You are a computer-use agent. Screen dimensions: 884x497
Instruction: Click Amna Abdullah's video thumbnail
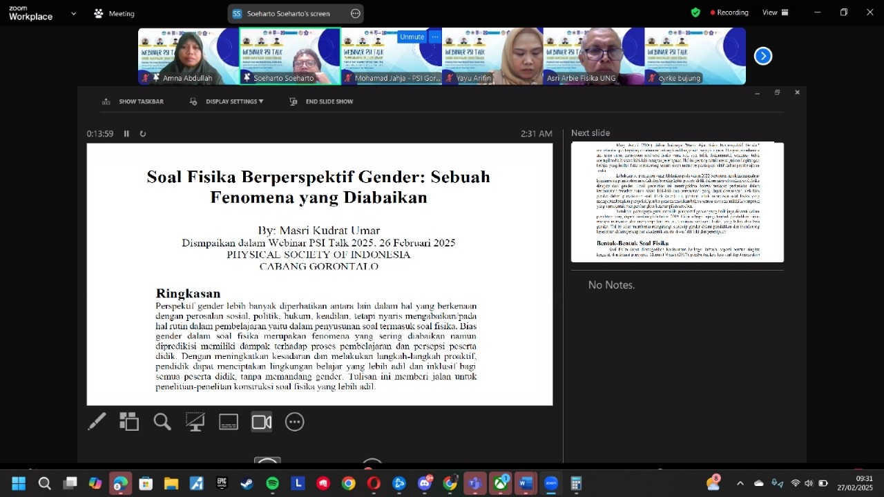point(187,55)
